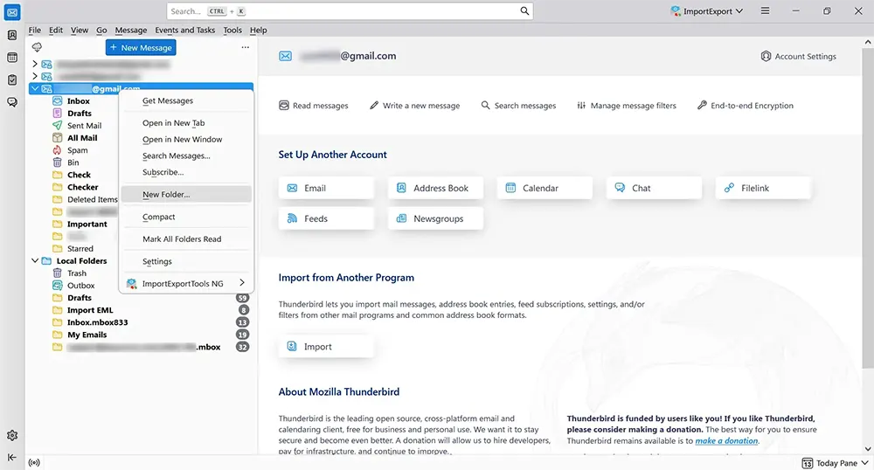
Task: Choose Mark All Folders Read
Action: [x=187, y=238]
